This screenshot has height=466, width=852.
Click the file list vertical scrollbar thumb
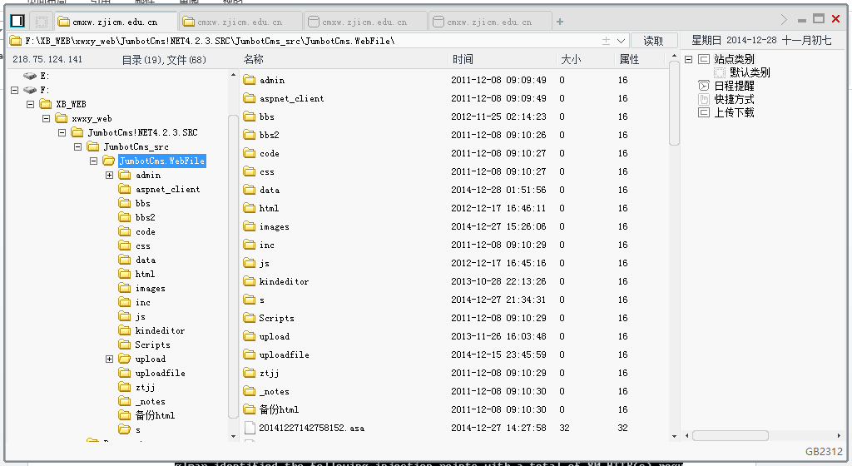coord(674,103)
